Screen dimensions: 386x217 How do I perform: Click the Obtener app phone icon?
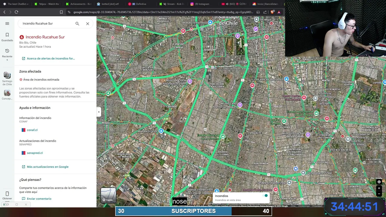click(7, 194)
